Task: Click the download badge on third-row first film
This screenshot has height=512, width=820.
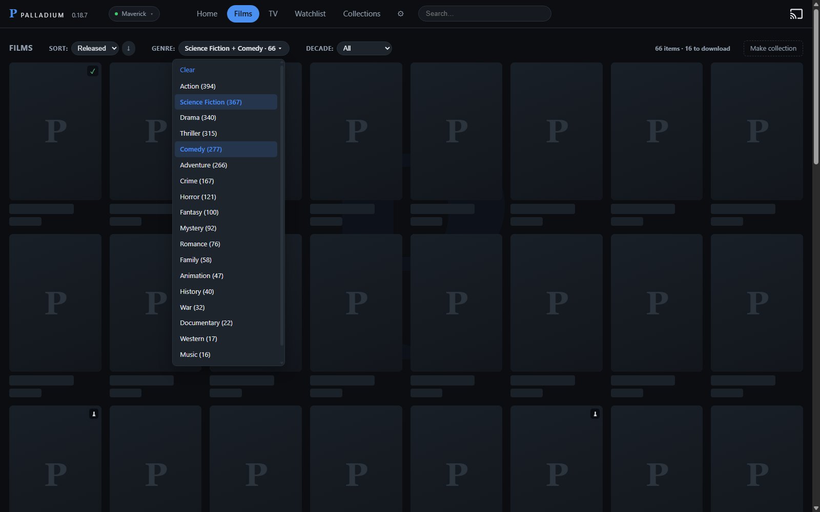Action: [x=94, y=414]
